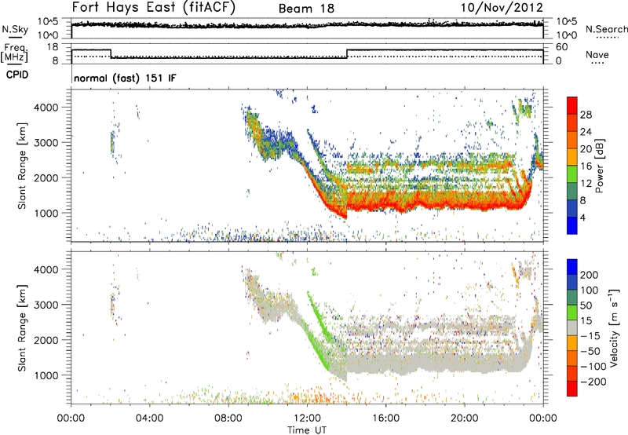Screen dimensions: 628x435
Task: Click the 'N.Sky' legend label
Action: coord(15,29)
